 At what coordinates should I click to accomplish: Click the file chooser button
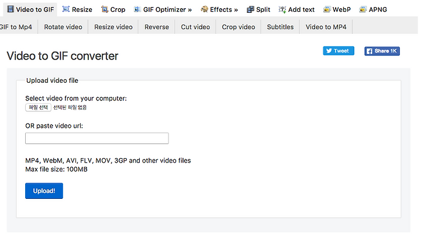pyautogui.click(x=38, y=107)
